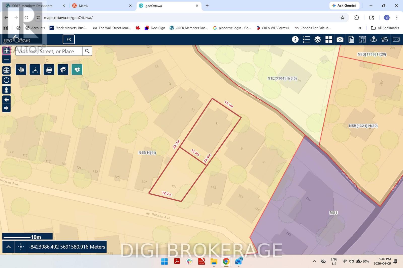
Task: Click the XYZ coordinates tool
Action: click(x=35, y=70)
